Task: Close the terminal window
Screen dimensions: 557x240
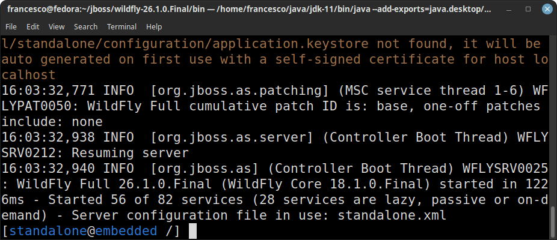Action: point(547,9)
